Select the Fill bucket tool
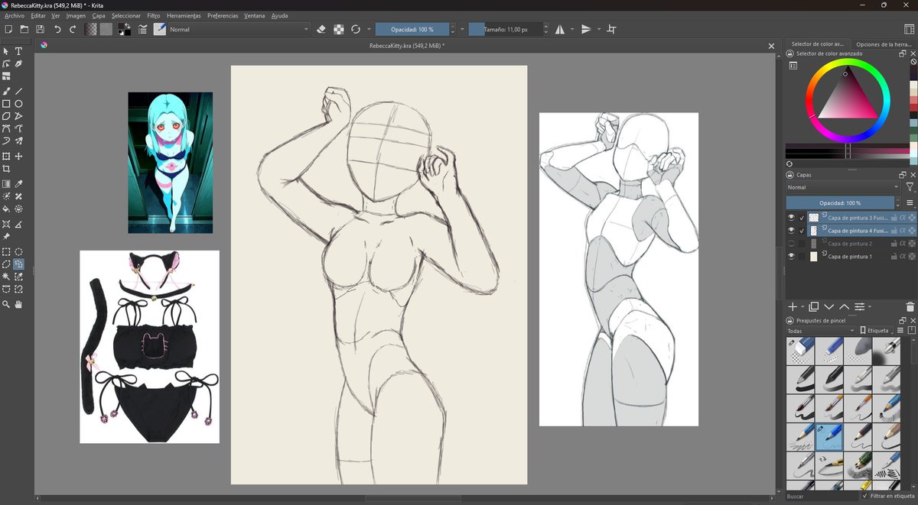The height and width of the screenshot is (505, 918). [6, 208]
